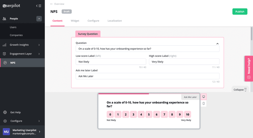The height and width of the screenshot is (138, 253).
Task: Select NPS in the sidebar
Action: pyautogui.click(x=22, y=63)
